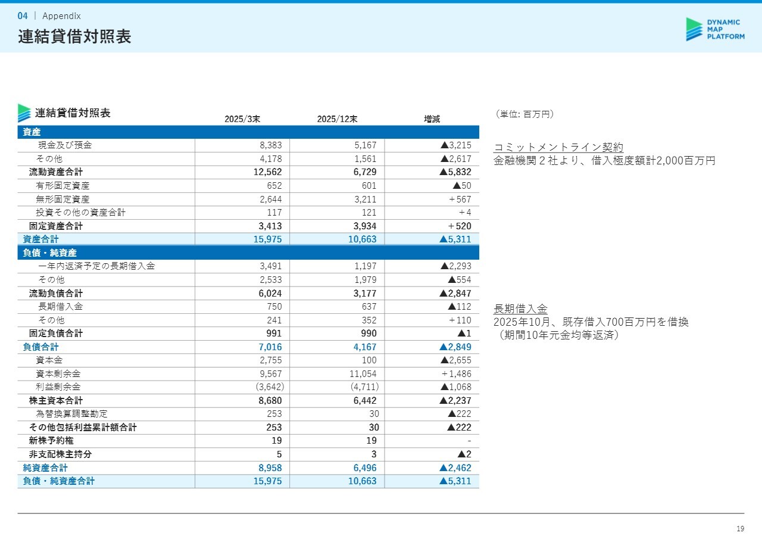Select the 一年内返済予定の長期借入金 row label
This screenshot has width=762, height=539.
[x=96, y=266]
